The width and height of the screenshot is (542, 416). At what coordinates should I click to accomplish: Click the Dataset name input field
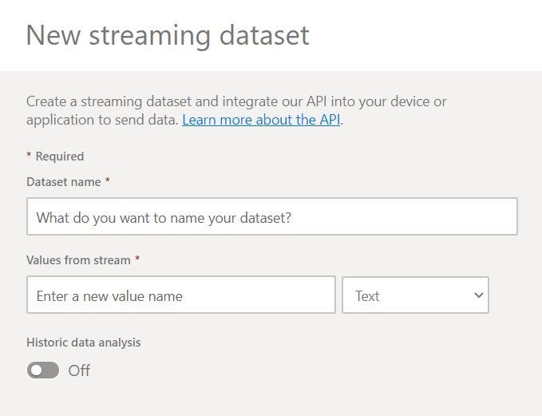click(271, 216)
